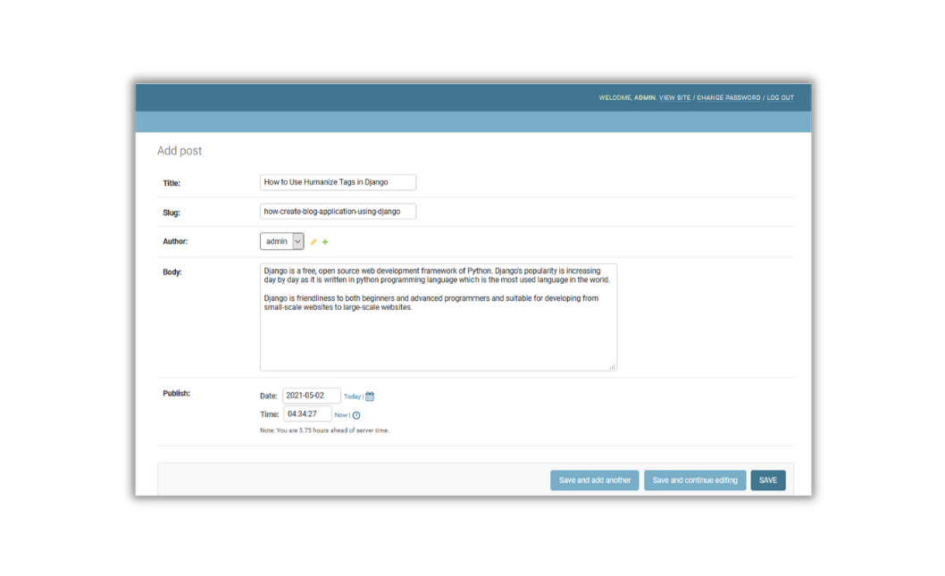Viewport: 945px width, 576px height.
Task: Open the calendar date picker icon
Action: tap(370, 397)
